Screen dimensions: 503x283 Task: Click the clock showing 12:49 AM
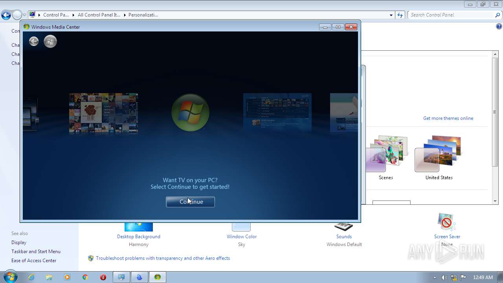point(483,277)
